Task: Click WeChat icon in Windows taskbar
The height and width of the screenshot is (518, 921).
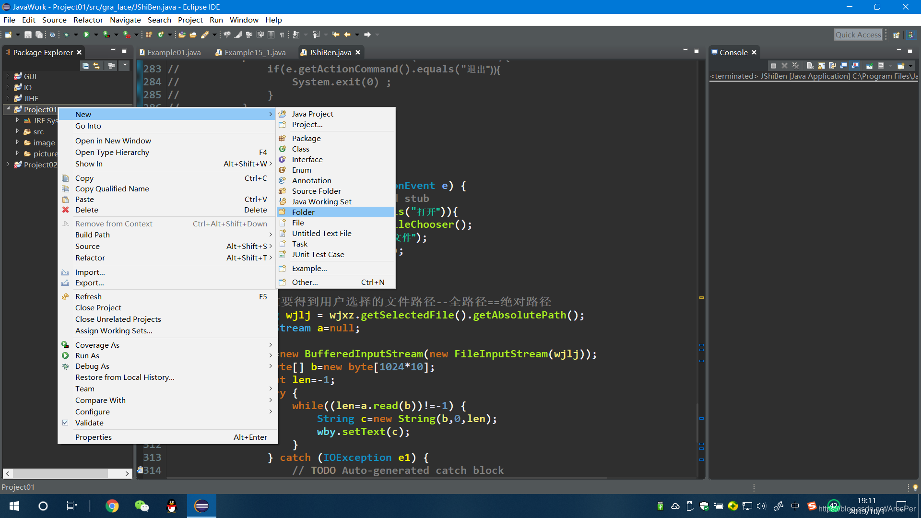Action: pyautogui.click(x=142, y=506)
